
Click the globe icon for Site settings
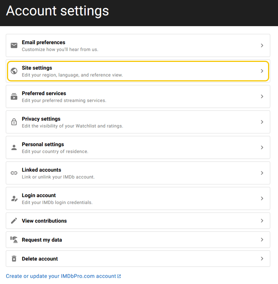pyautogui.click(x=14, y=71)
